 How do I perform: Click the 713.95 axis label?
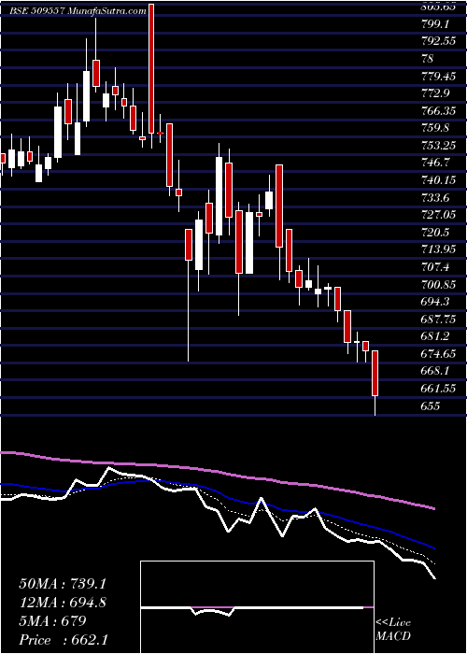coord(439,249)
